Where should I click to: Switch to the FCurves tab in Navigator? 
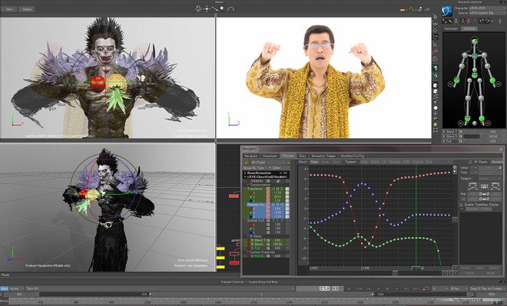[x=288, y=156]
